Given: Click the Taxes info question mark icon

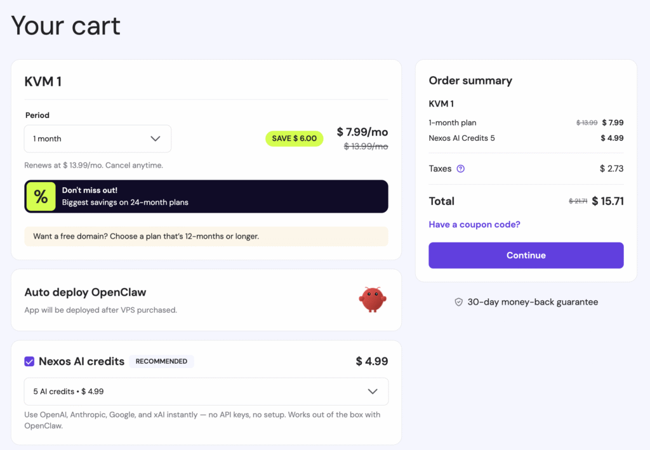Looking at the screenshot, I should pos(461,169).
